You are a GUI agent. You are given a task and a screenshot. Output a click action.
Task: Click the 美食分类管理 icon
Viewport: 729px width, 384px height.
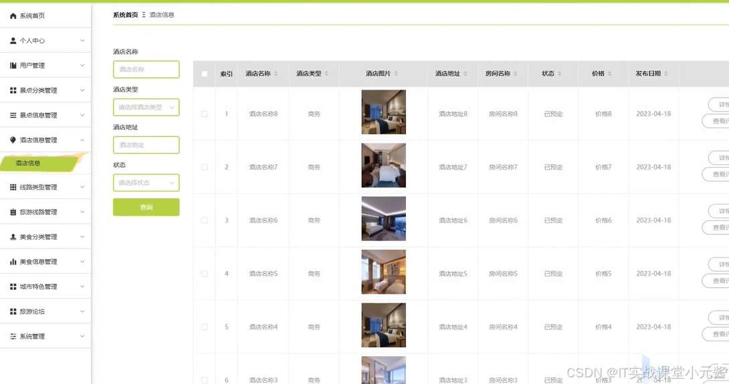tap(13, 237)
